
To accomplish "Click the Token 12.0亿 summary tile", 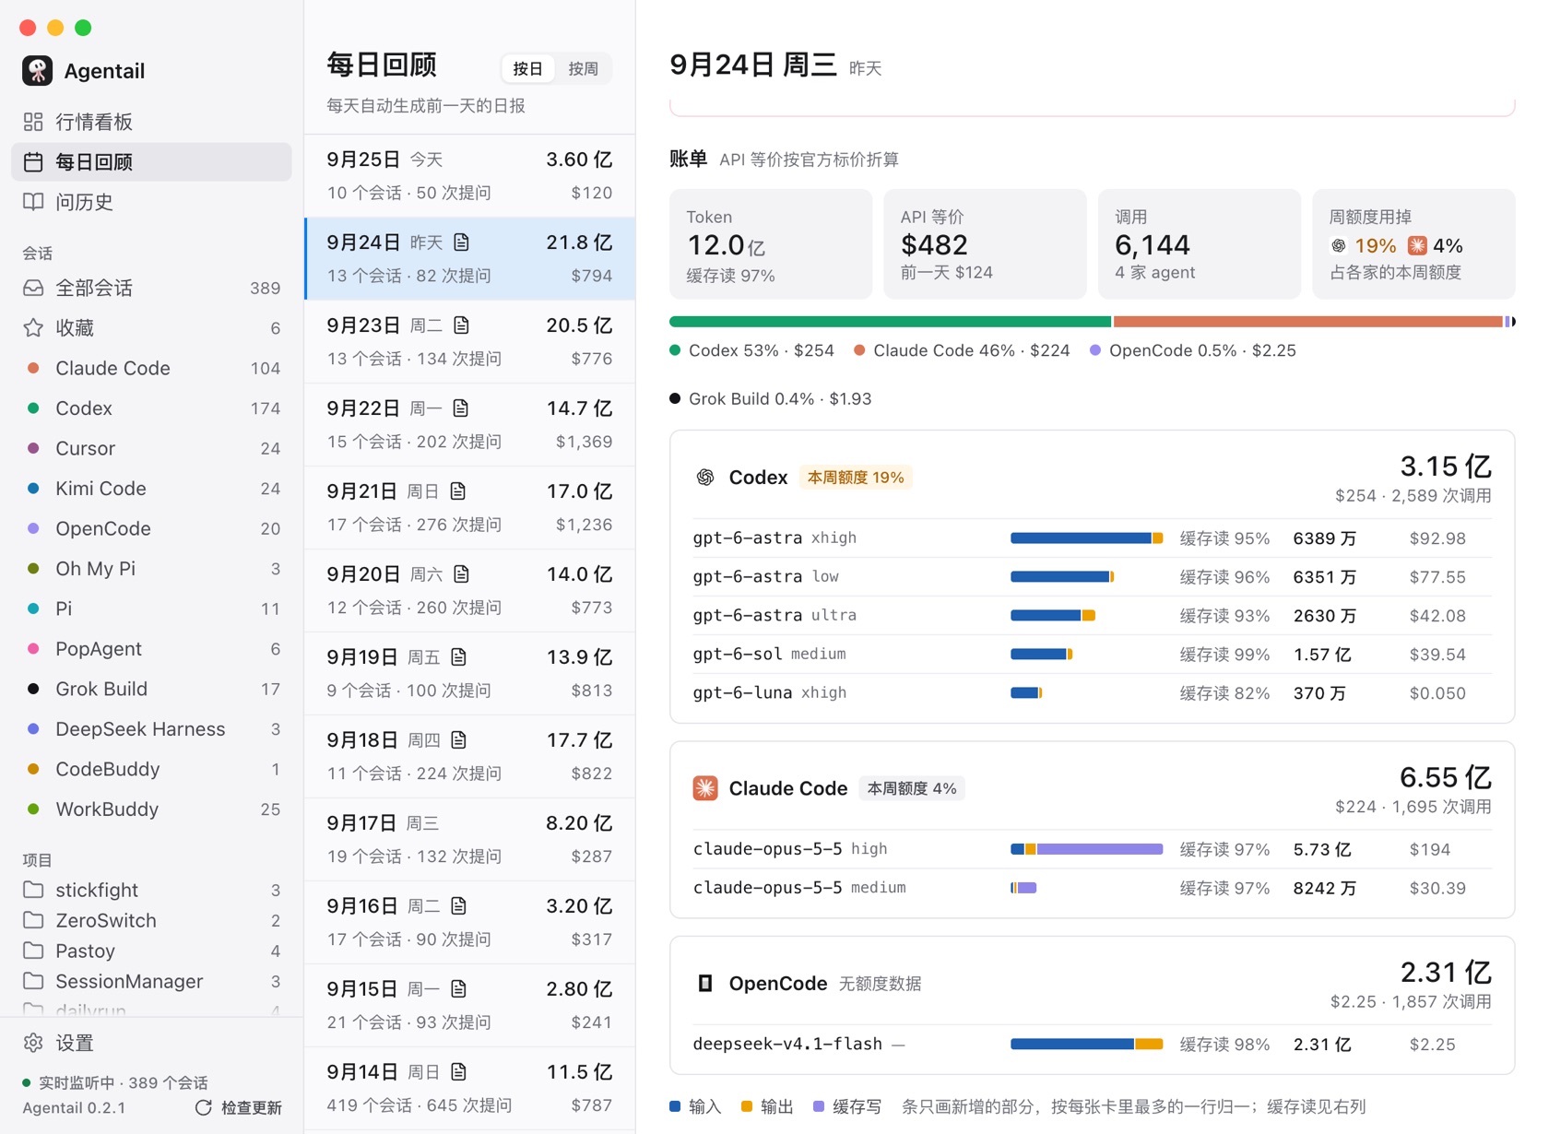I will tap(771, 244).
